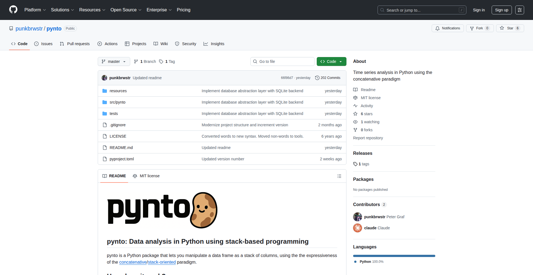
Task: Select the src/pynto folder icon
Action: 105,102
